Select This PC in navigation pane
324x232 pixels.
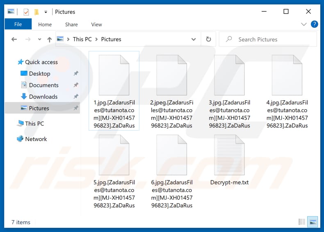pyautogui.click(x=34, y=124)
